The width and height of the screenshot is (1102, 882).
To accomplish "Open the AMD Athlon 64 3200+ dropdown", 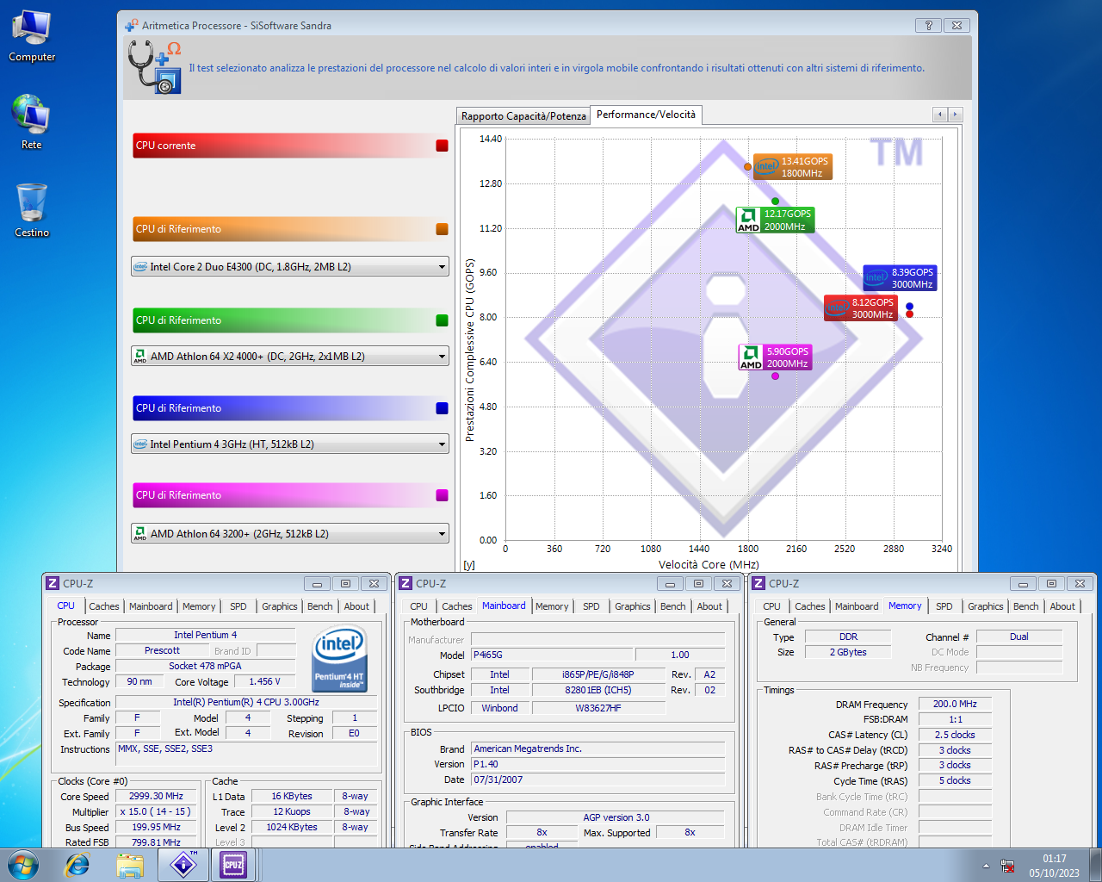I will [x=442, y=534].
